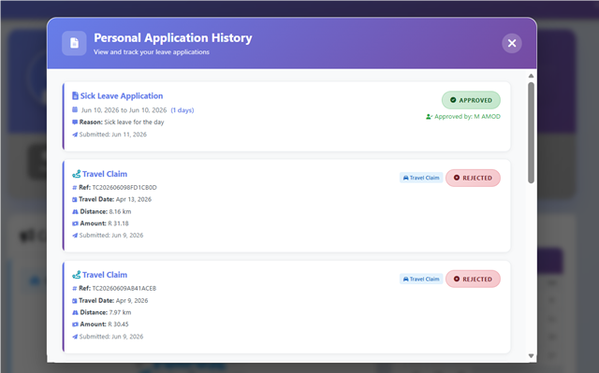Select the 'View and track your leave applications' subtitle
The height and width of the screenshot is (373, 599).
[152, 51]
